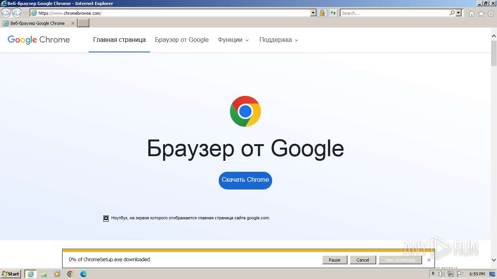Select Браузер от Google navigation item

pyautogui.click(x=182, y=40)
